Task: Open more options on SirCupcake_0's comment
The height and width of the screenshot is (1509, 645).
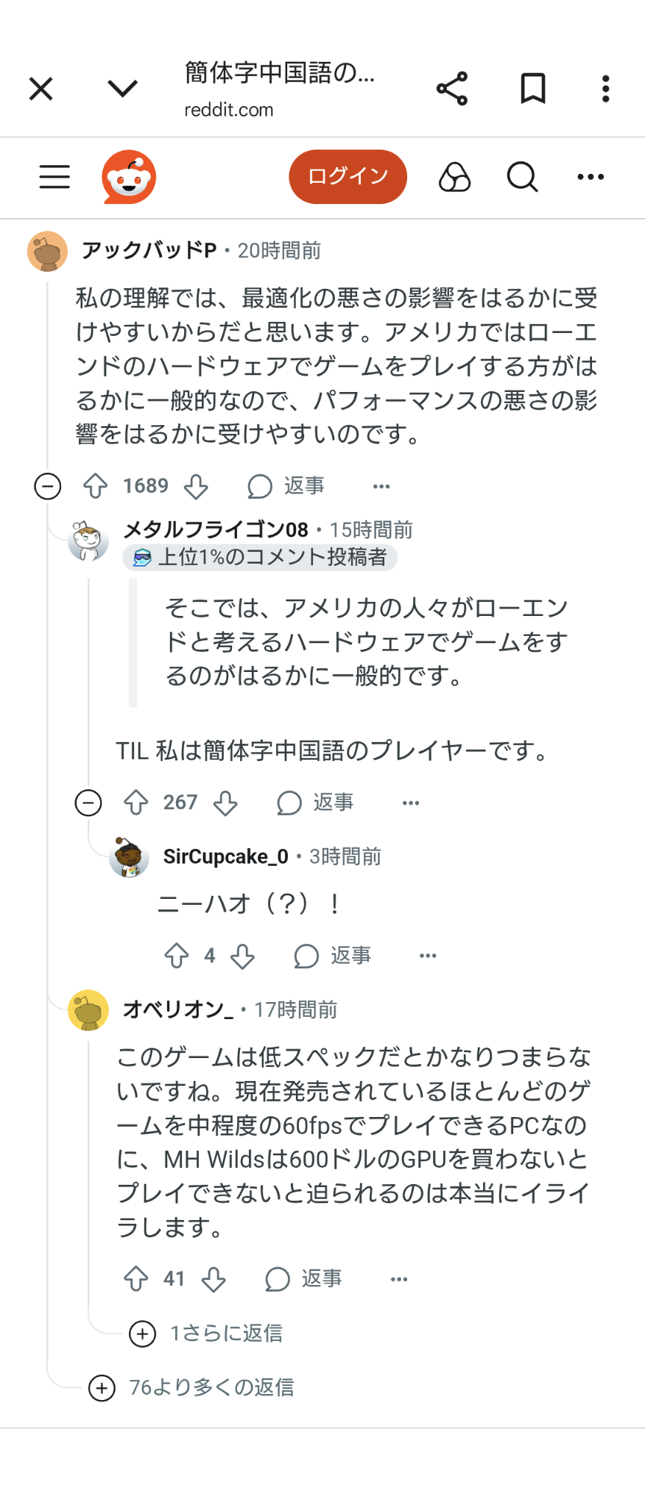Action: [x=428, y=956]
